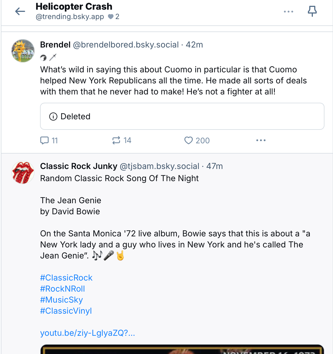333x354 pixels.
Task: Click the #RockNRoll hashtag
Action: click(x=62, y=289)
